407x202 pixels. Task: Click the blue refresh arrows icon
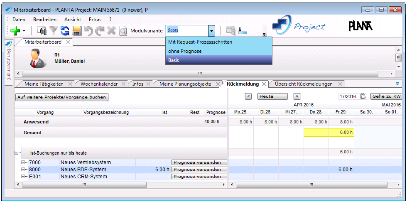pos(65,30)
